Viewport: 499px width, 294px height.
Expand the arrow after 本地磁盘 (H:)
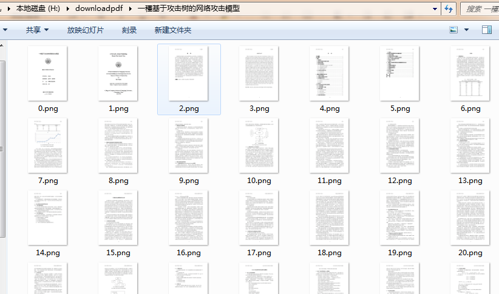67,8
